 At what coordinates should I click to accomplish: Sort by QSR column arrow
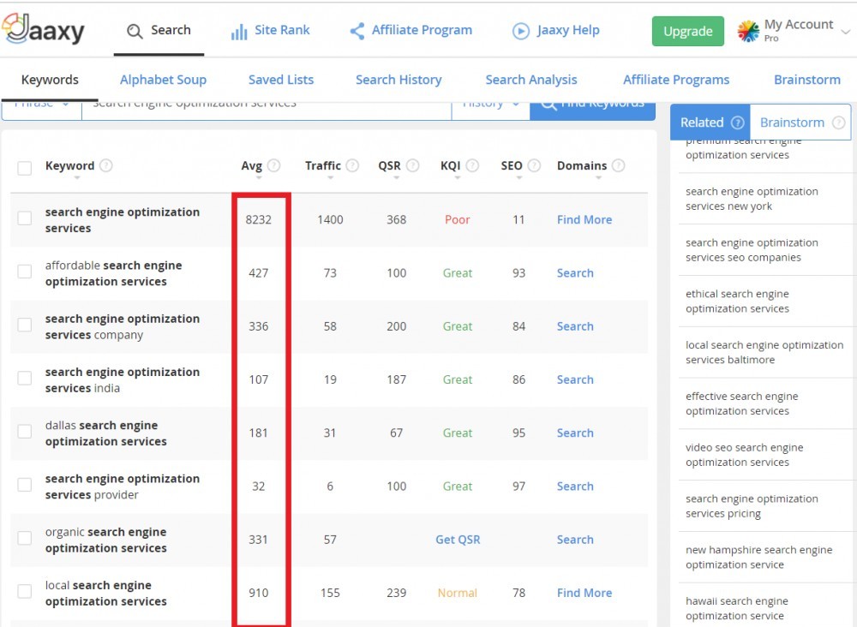[396, 178]
